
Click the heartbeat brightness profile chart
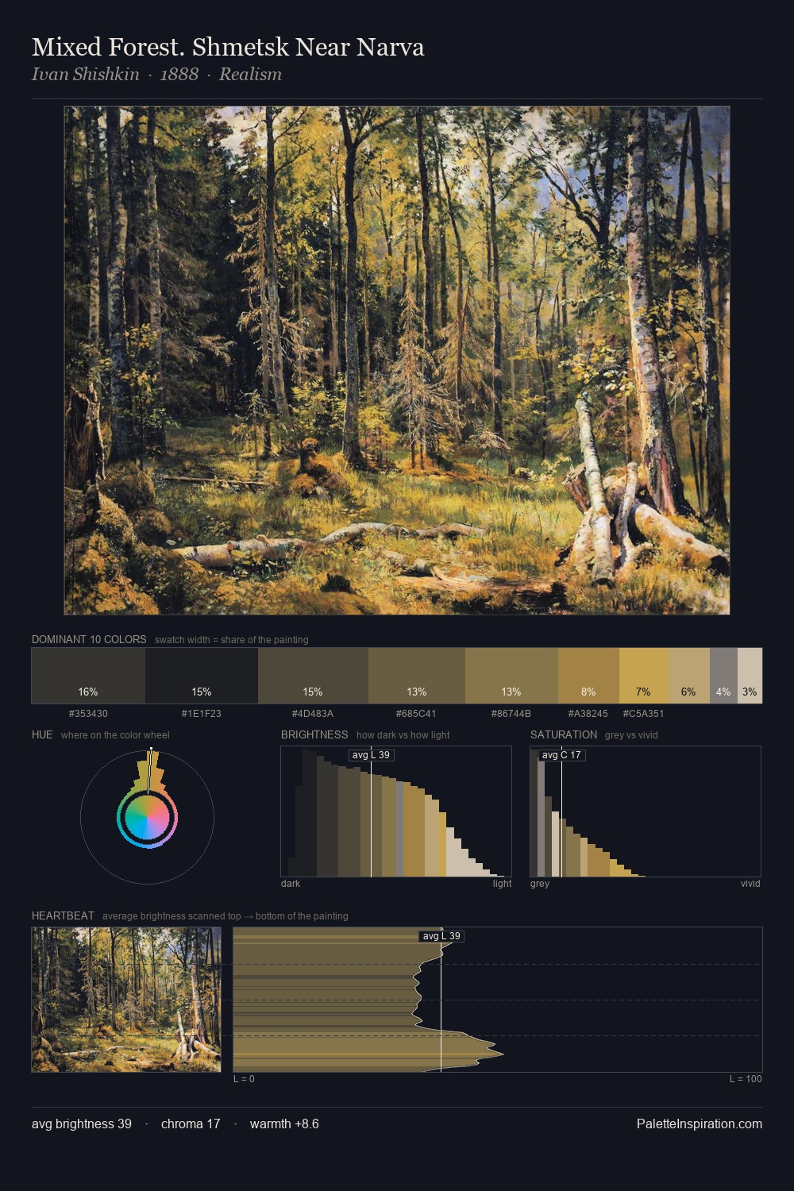pos(498,1000)
